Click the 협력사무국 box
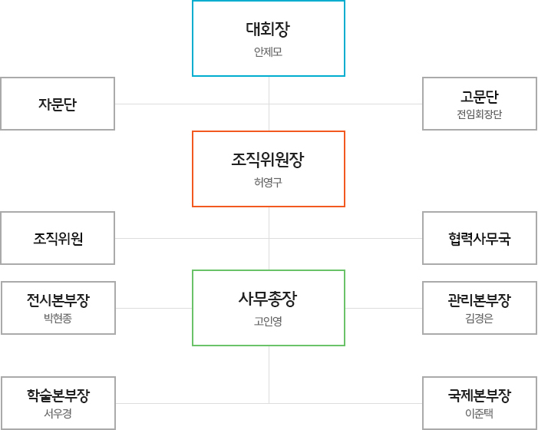This screenshot has height=430, width=538. (480, 238)
